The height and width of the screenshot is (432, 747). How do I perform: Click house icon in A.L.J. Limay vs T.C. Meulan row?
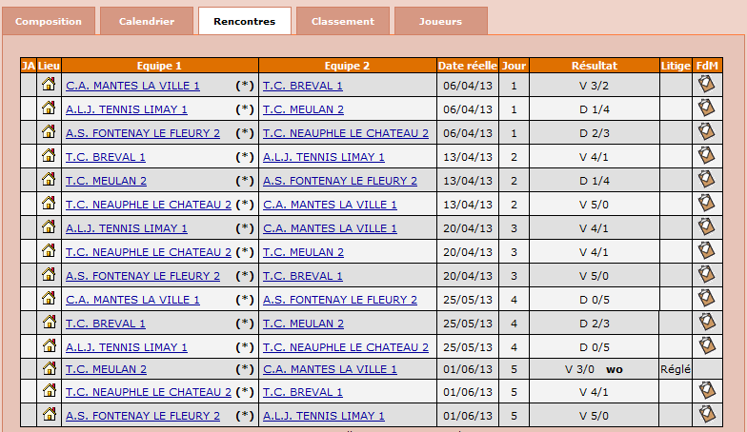click(x=49, y=108)
